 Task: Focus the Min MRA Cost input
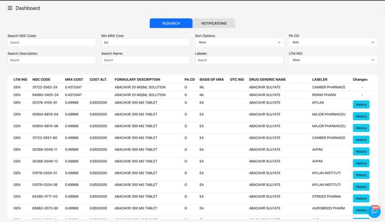[146, 42]
